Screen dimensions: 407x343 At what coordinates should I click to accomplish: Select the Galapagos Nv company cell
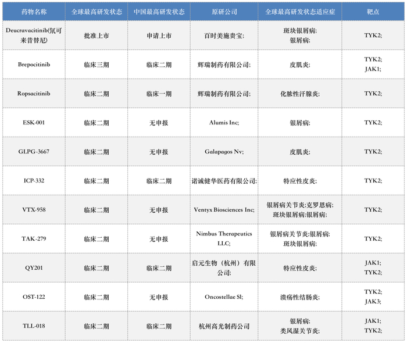click(224, 152)
